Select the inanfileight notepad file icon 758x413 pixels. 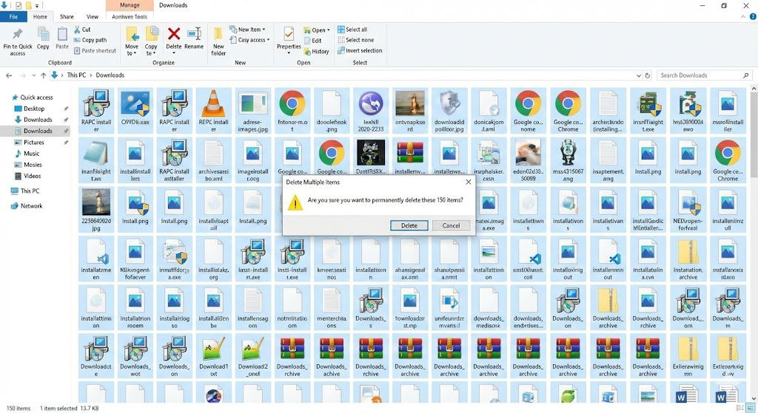pyautogui.click(x=96, y=160)
